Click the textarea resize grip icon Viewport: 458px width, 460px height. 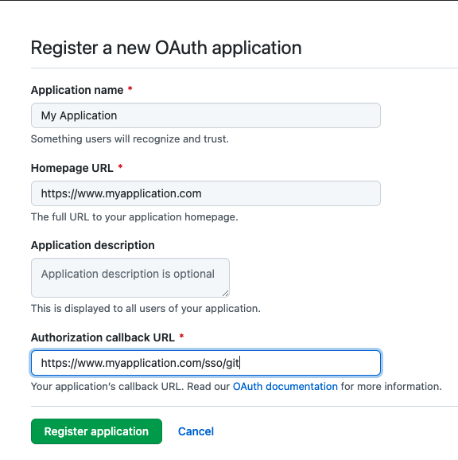[x=225, y=293]
